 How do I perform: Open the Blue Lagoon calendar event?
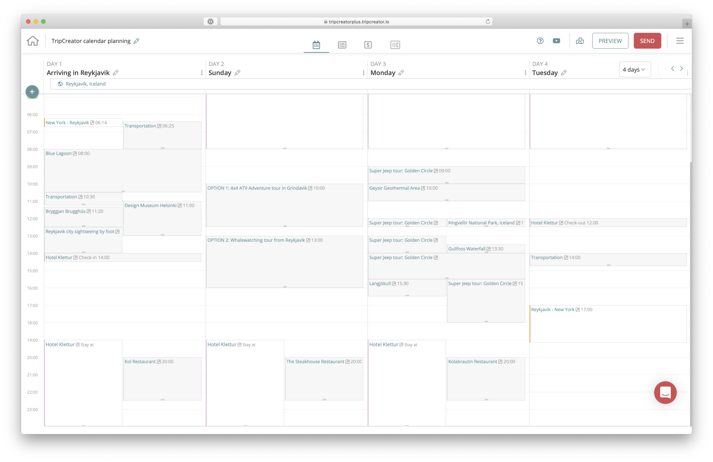coord(59,153)
